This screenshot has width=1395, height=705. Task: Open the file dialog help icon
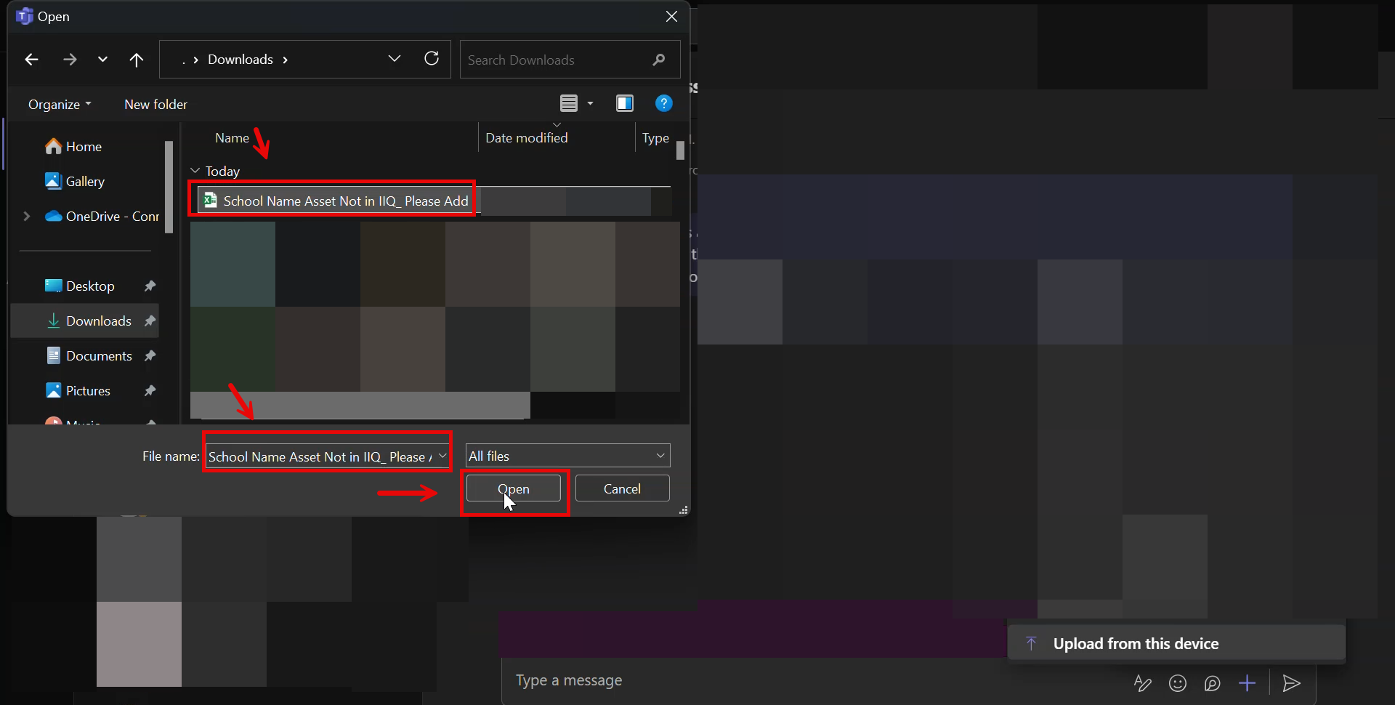(663, 103)
